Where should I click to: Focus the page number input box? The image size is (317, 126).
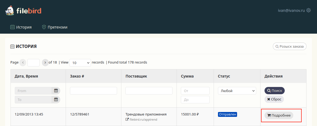(33, 62)
